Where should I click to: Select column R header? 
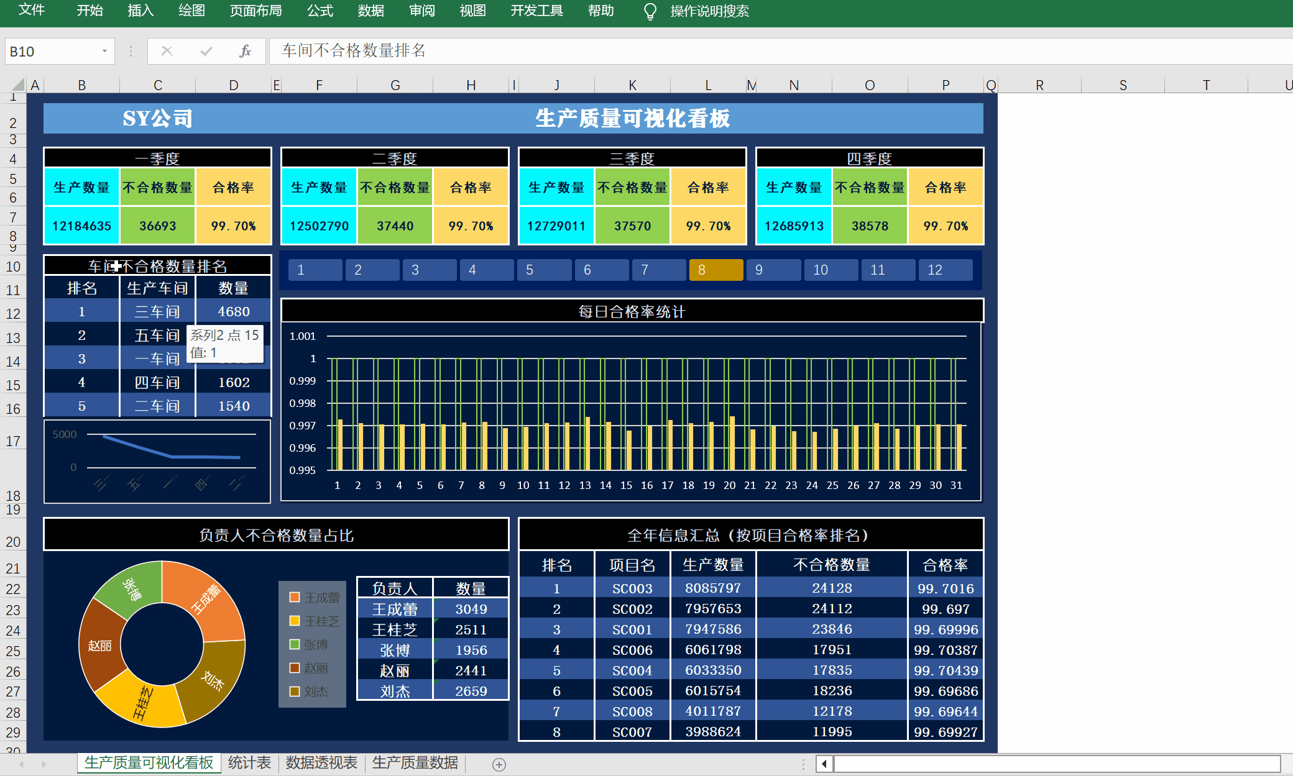(x=1039, y=85)
